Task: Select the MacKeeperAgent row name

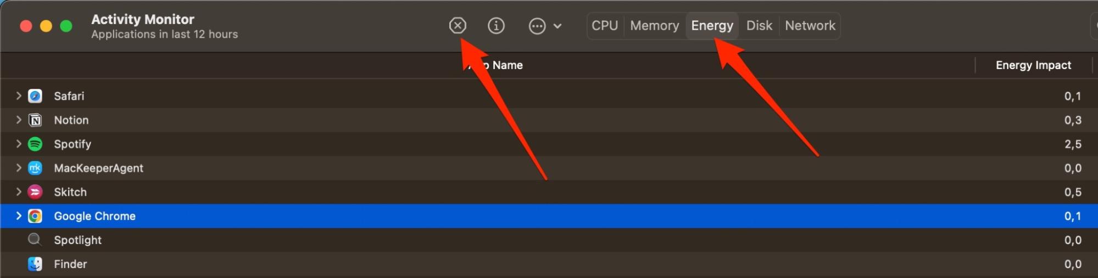Action: click(98, 168)
